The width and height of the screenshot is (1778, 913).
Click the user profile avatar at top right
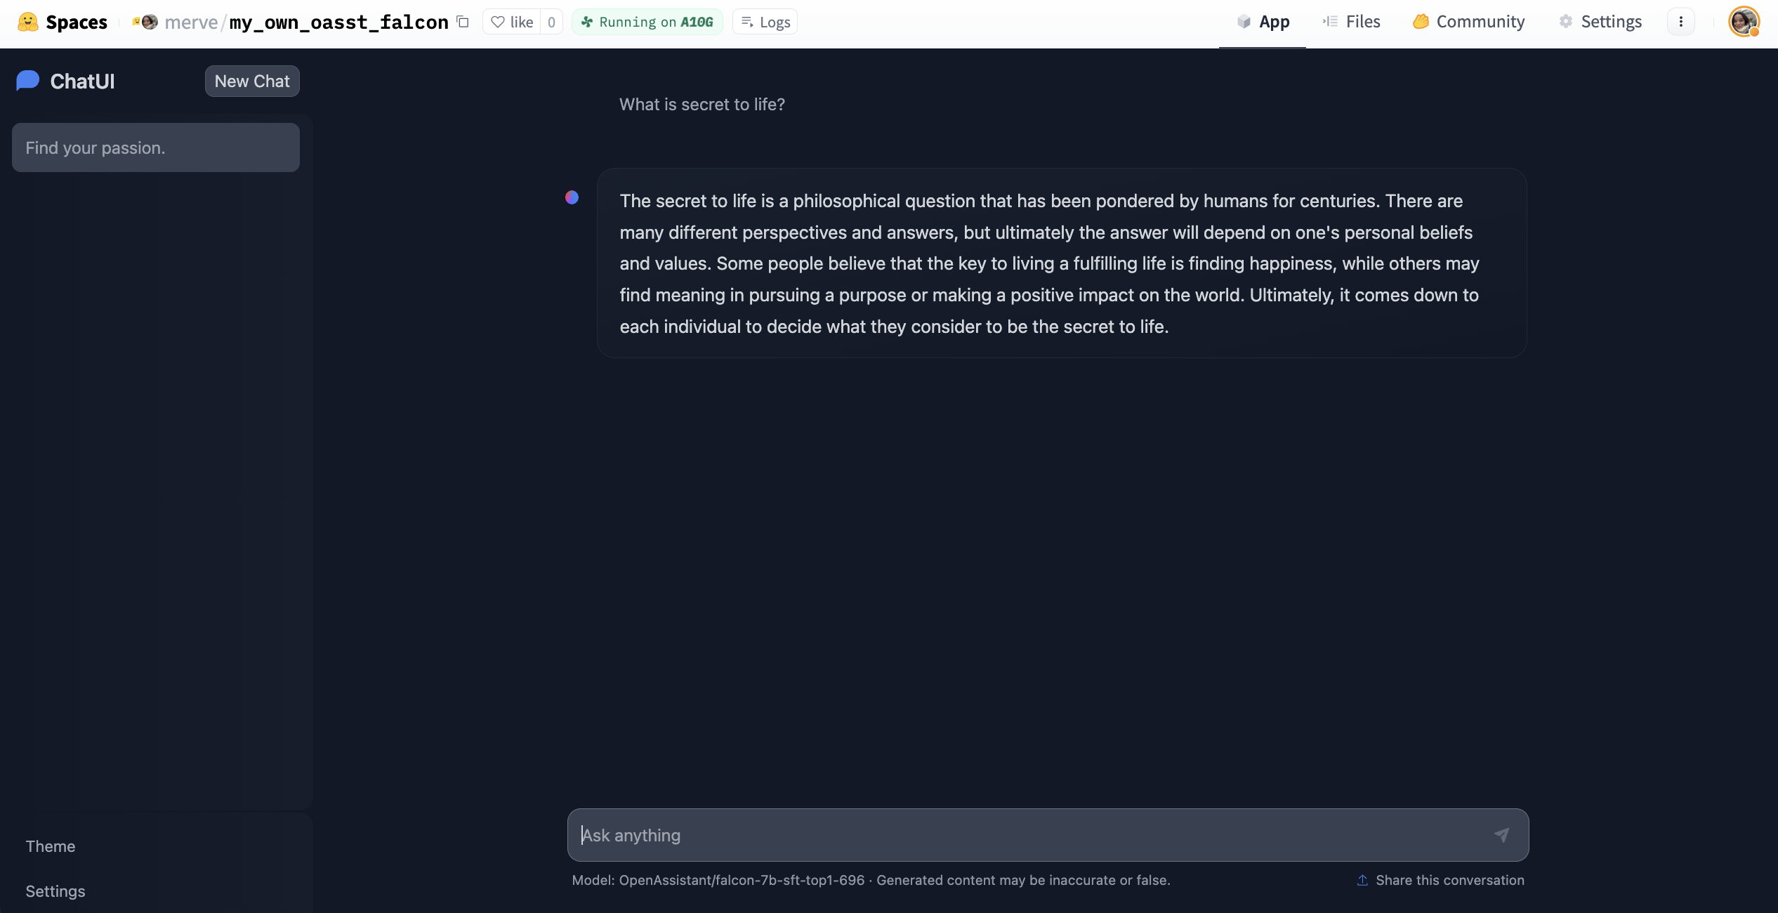coord(1744,22)
